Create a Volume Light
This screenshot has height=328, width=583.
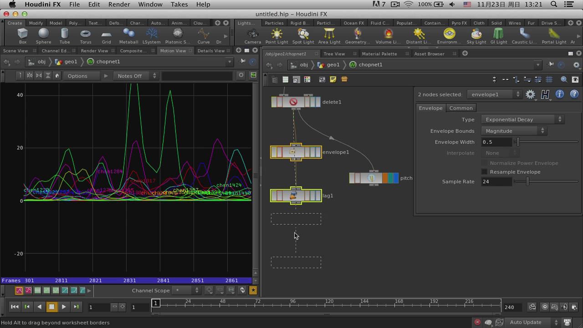[388, 36]
